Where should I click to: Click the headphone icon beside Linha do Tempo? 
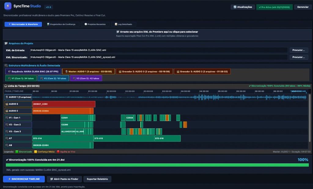6,86
